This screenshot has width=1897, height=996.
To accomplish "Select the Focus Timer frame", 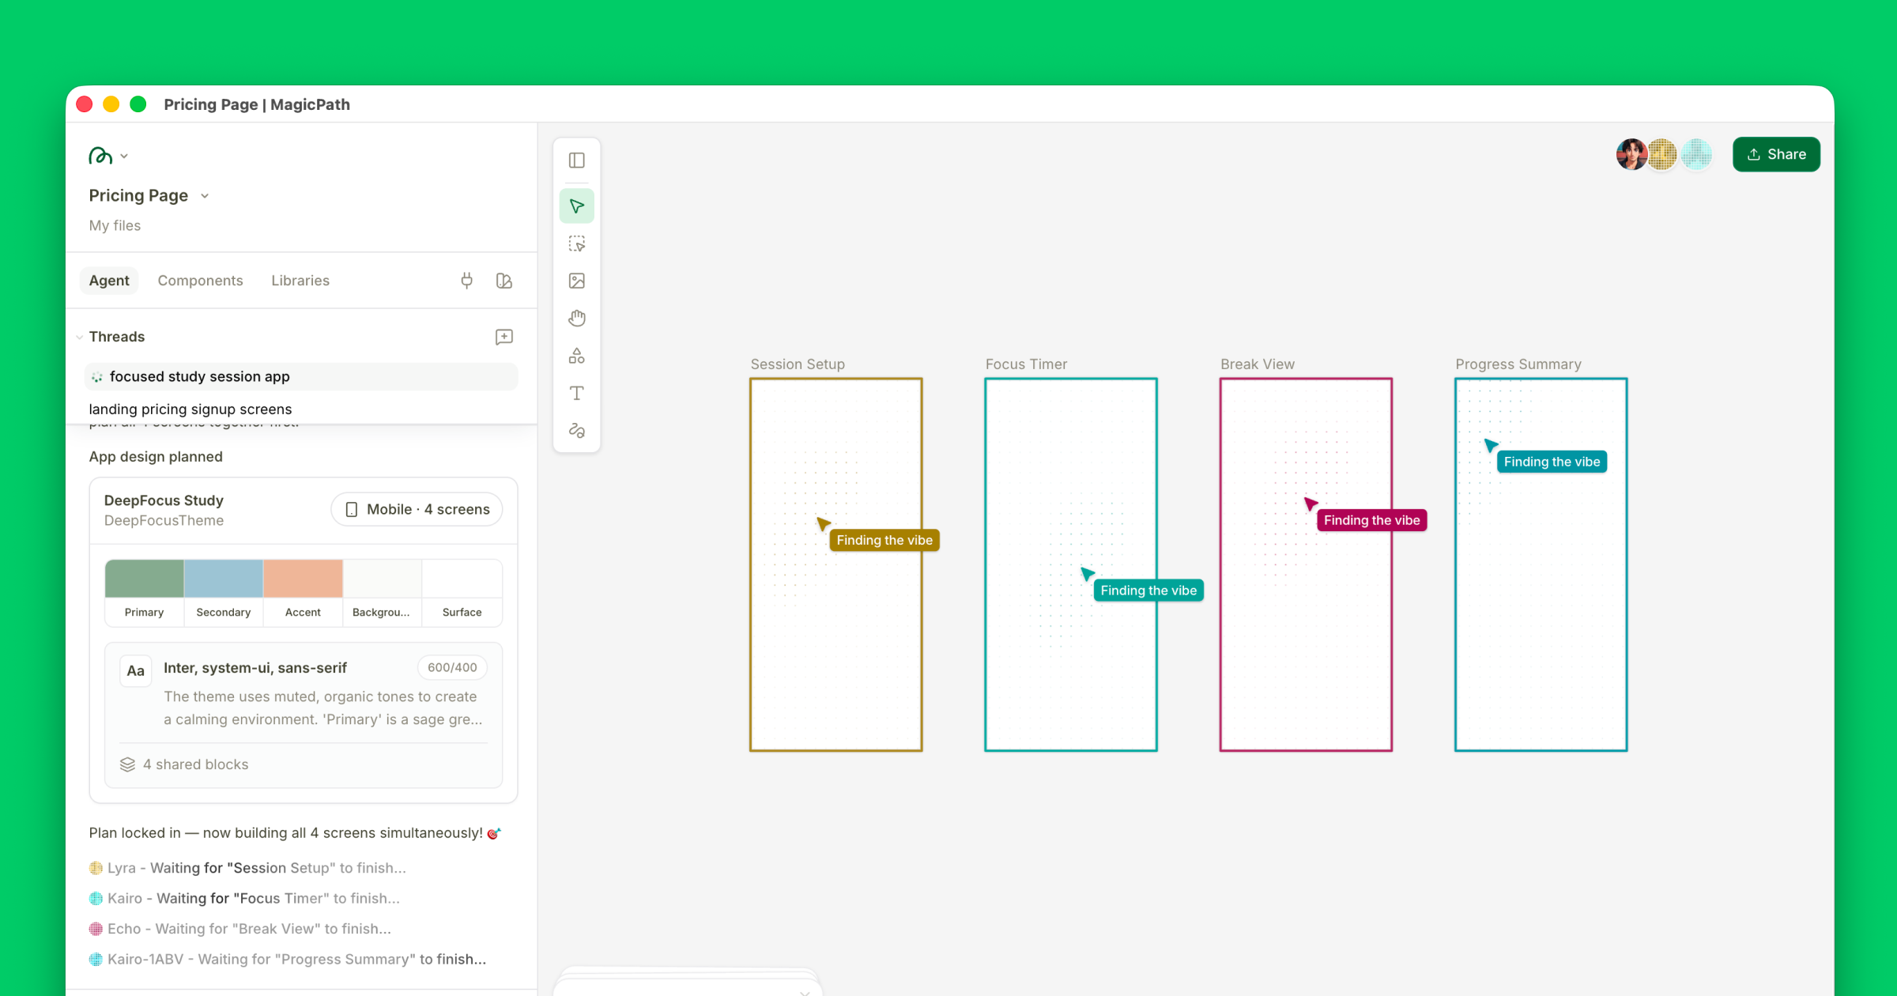I will [1071, 564].
